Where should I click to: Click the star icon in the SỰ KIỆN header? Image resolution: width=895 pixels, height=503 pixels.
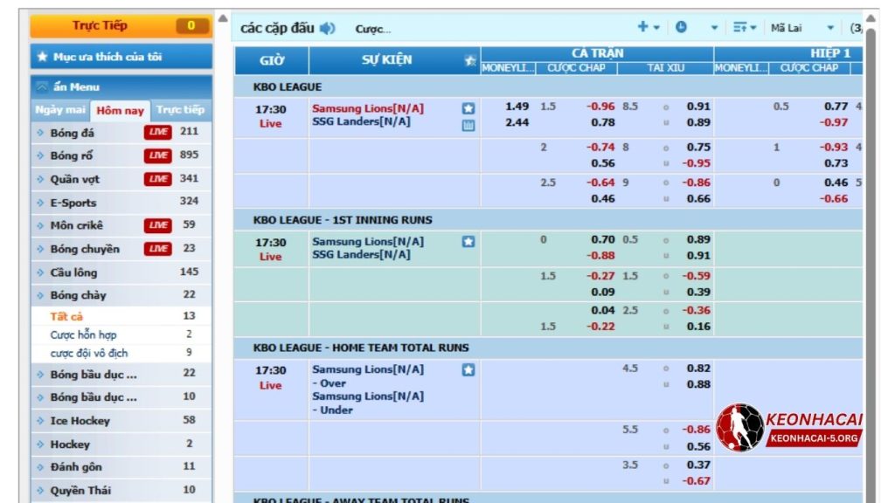tap(470, 60)
